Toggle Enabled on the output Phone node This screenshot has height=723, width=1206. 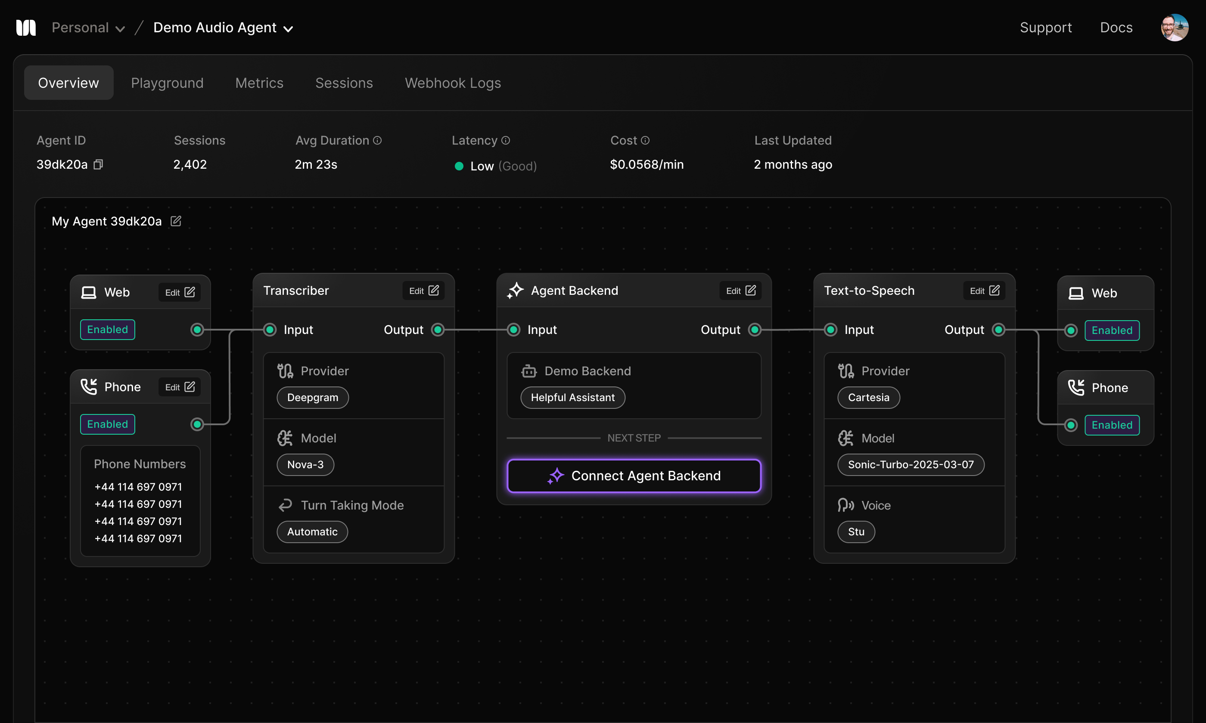click(x=1112, y=425)
